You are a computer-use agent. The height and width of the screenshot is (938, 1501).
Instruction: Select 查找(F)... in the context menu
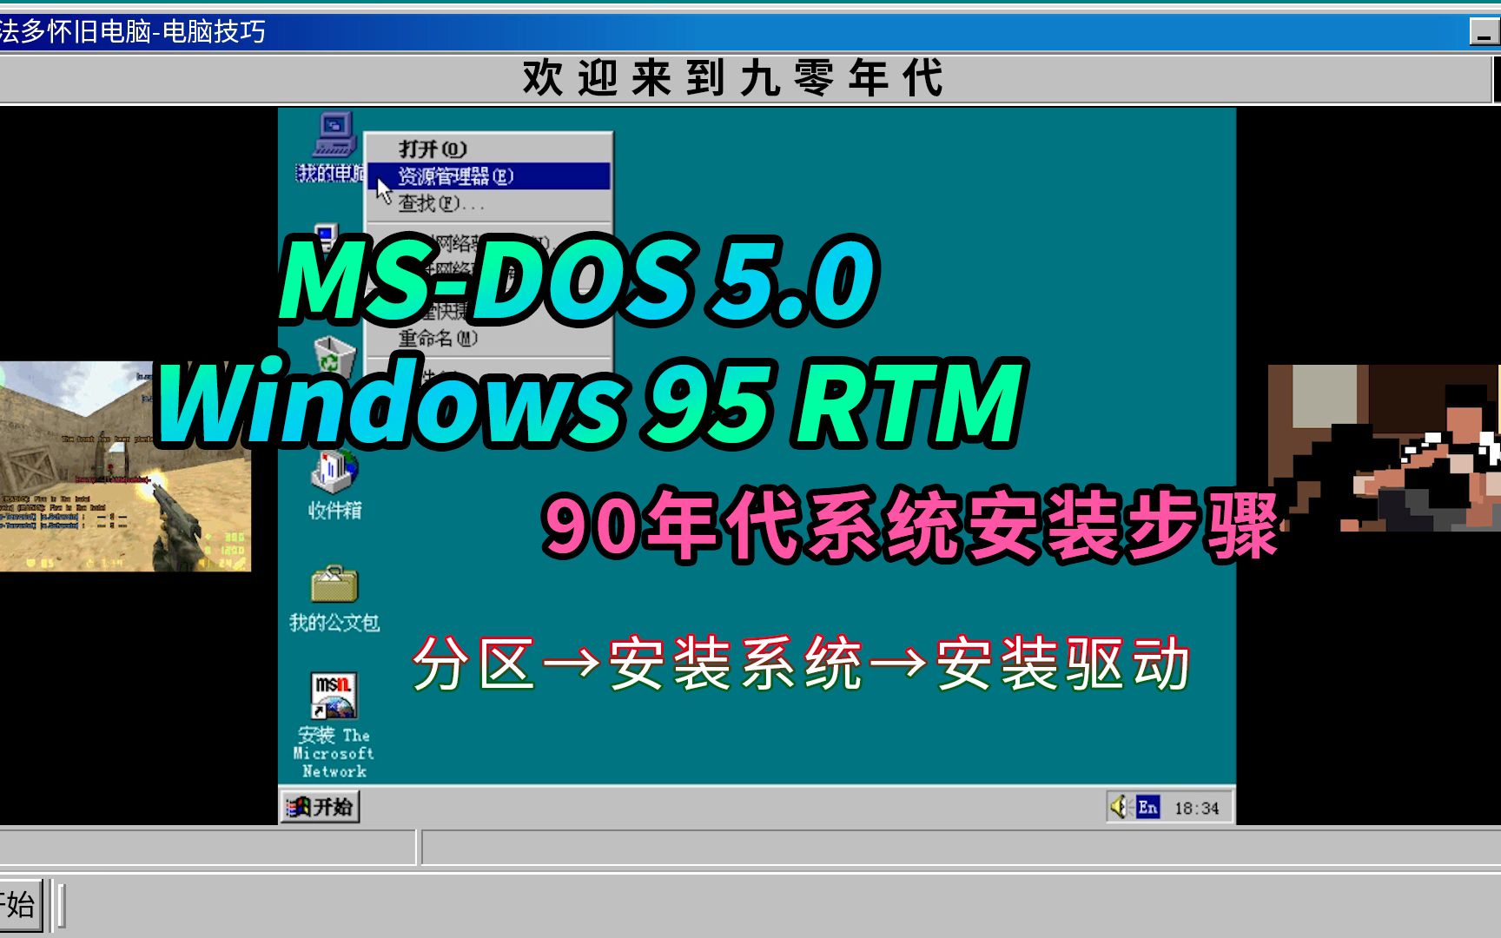click(x=488, y=203)
